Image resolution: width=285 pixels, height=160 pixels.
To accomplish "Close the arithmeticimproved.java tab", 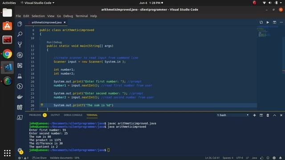I will [65, 22].
